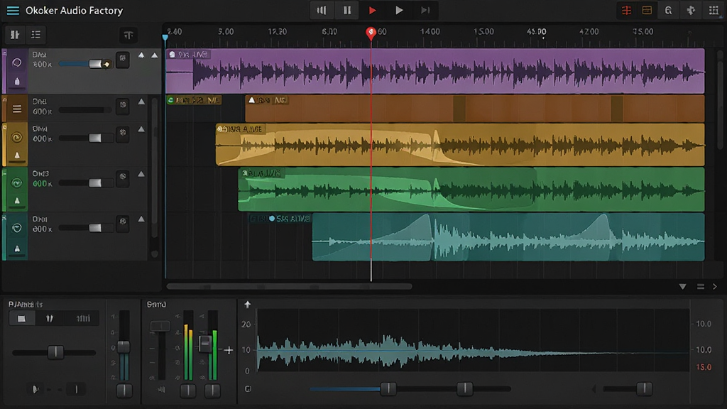
Task: Click the purple track's circle instrument icon
Action: tap(17, 62)
